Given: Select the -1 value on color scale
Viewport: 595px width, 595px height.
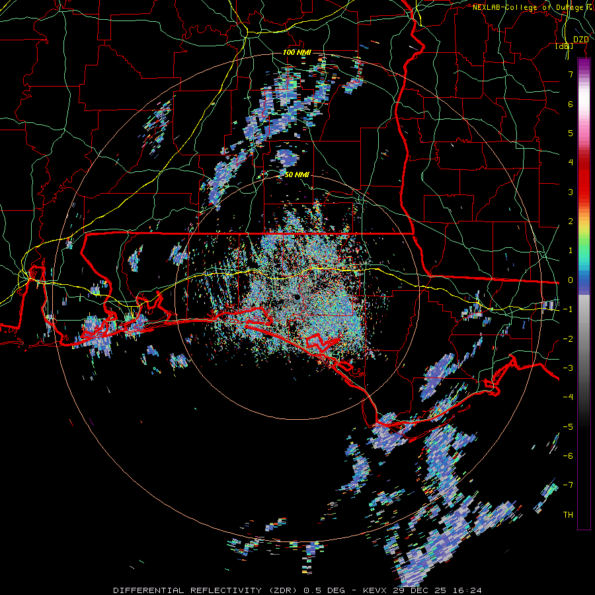Looking at the screenshot, I should [x=568, y=309].
